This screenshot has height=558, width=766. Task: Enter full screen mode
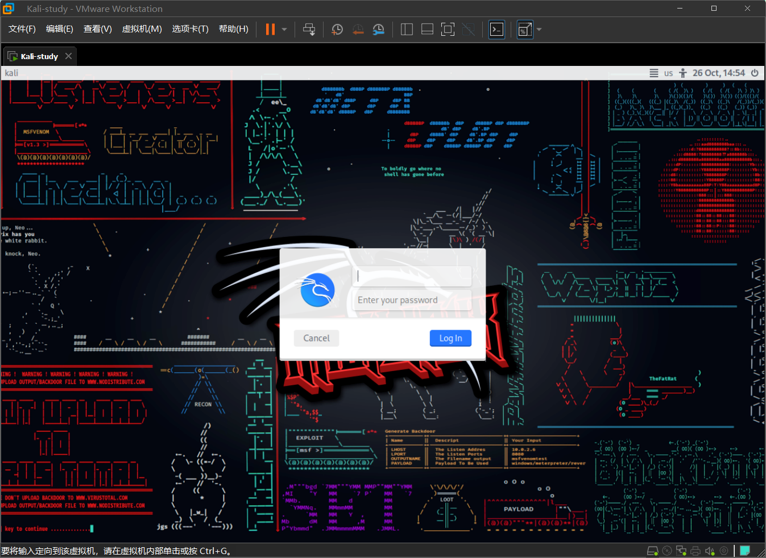click(448, 30)
